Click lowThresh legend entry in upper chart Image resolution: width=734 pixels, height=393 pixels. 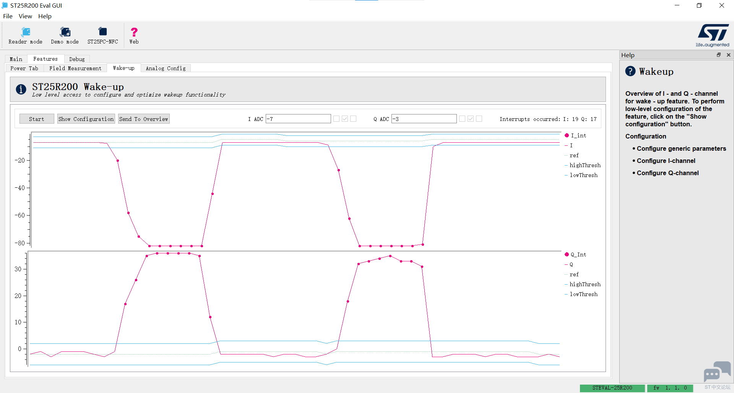[x=581, y=175]
